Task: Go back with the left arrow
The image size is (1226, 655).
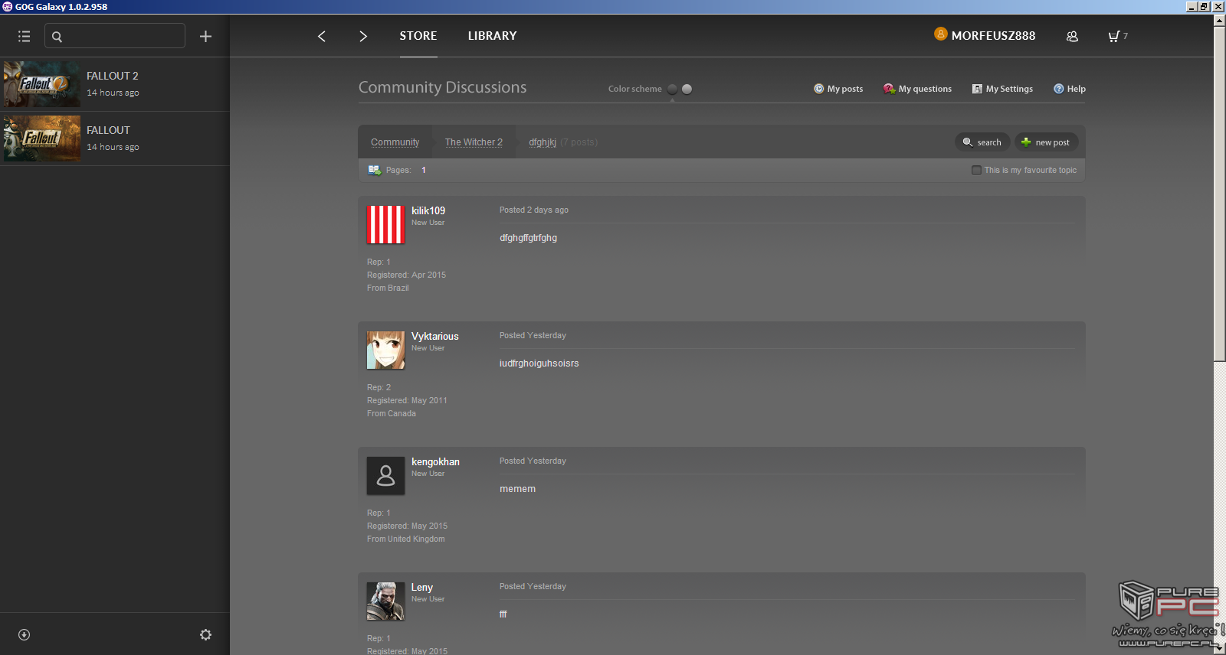Action: coord(322,36)
